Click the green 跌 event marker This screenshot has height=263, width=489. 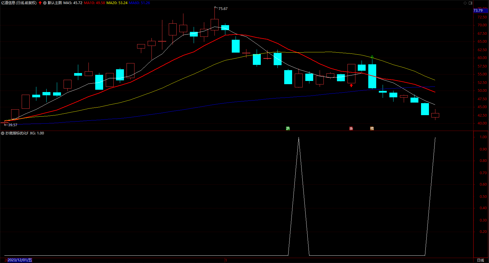pos(288,129)
